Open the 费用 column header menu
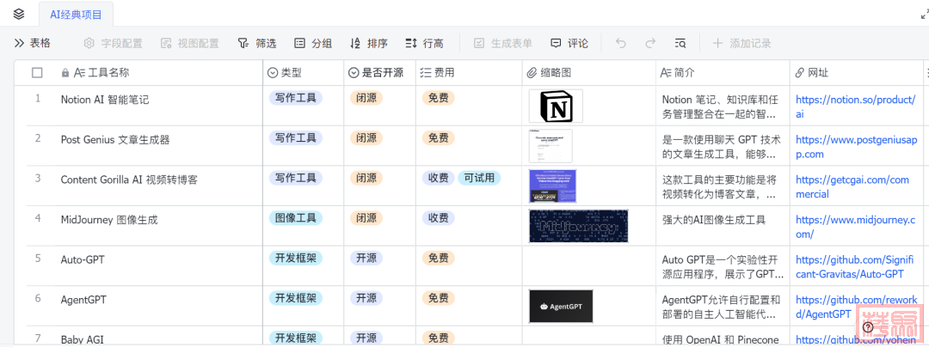The image size is (929, 347). point(469,73)
